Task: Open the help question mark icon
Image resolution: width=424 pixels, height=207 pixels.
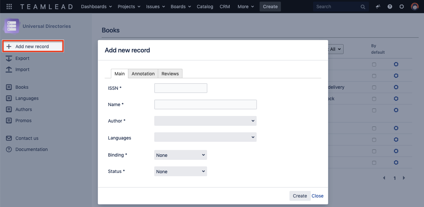Action: 390,7
